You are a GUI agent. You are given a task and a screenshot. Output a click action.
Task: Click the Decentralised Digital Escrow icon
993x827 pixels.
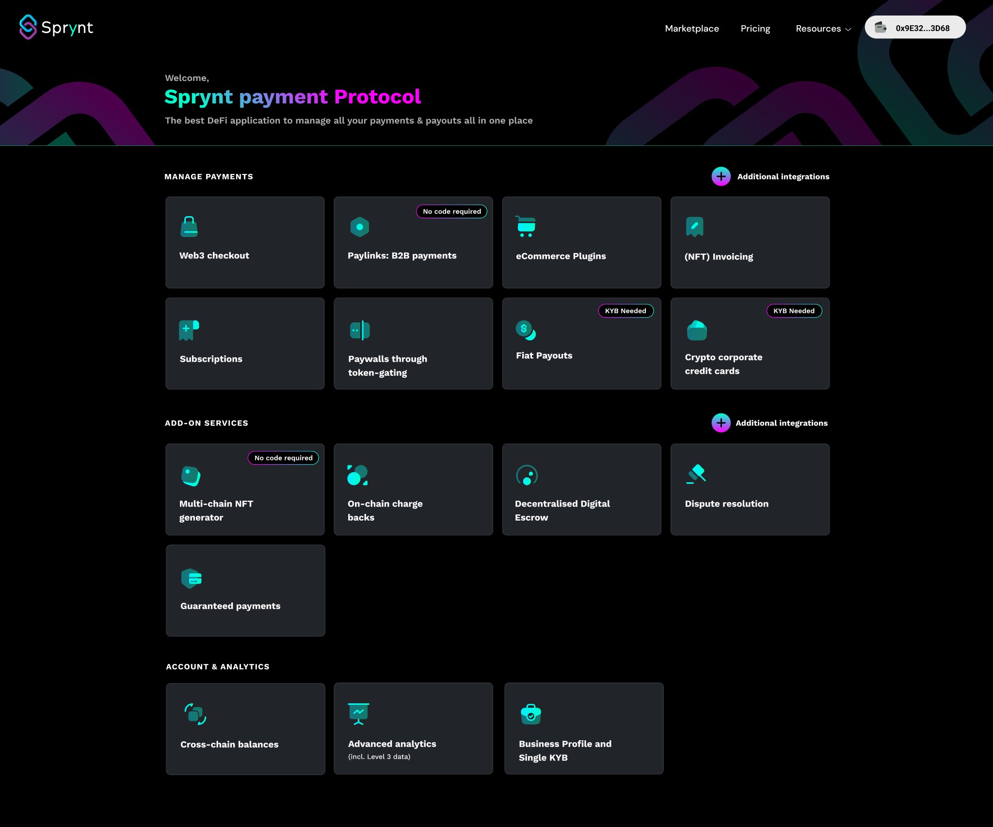[x=527, y=475]
